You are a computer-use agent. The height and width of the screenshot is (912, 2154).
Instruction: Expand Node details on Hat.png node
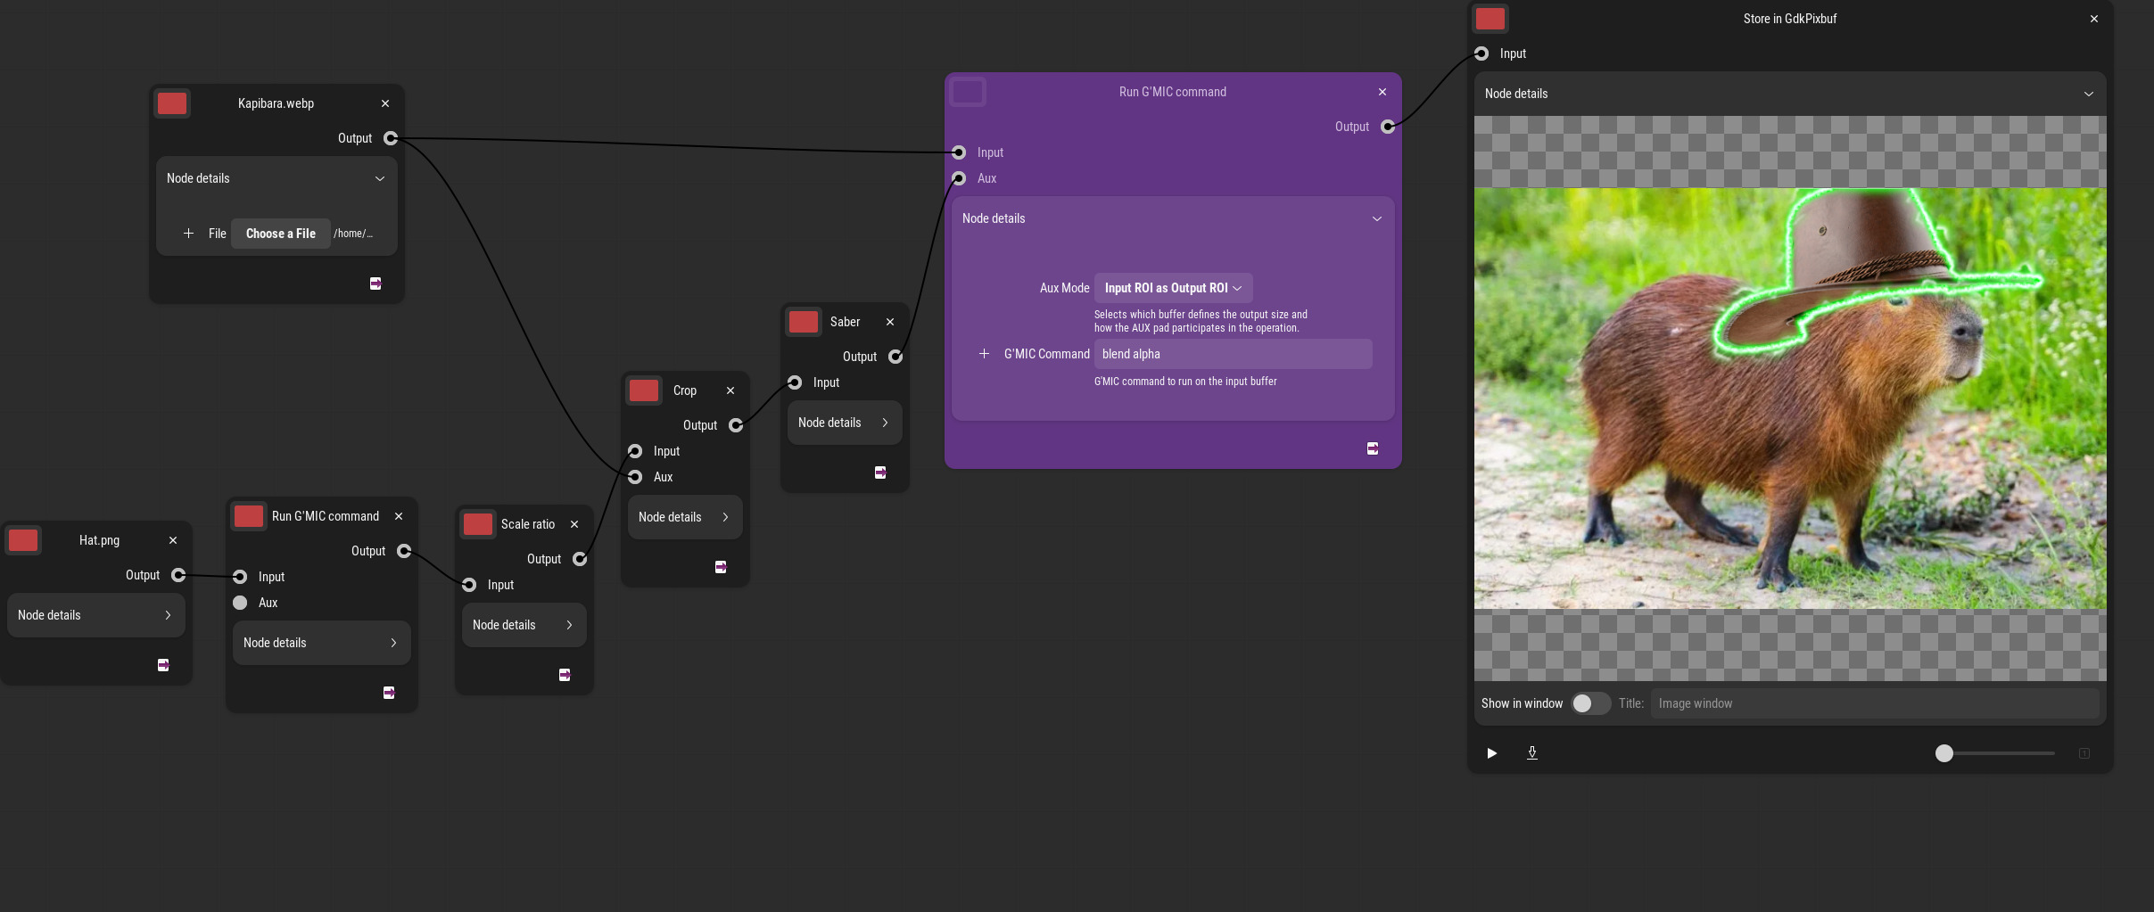95,615
